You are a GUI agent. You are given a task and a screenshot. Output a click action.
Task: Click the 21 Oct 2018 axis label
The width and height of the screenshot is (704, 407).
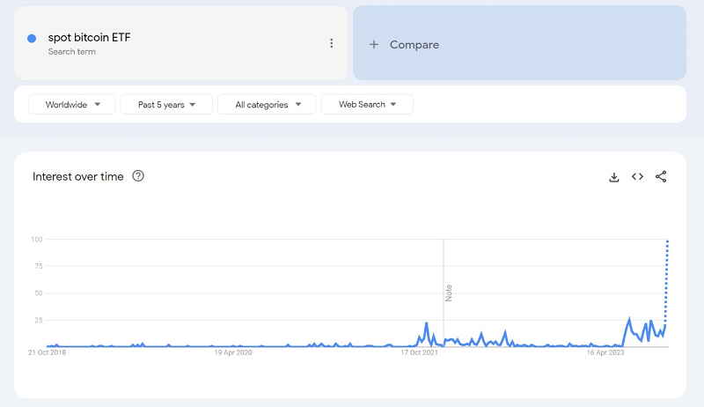(48, 352)
